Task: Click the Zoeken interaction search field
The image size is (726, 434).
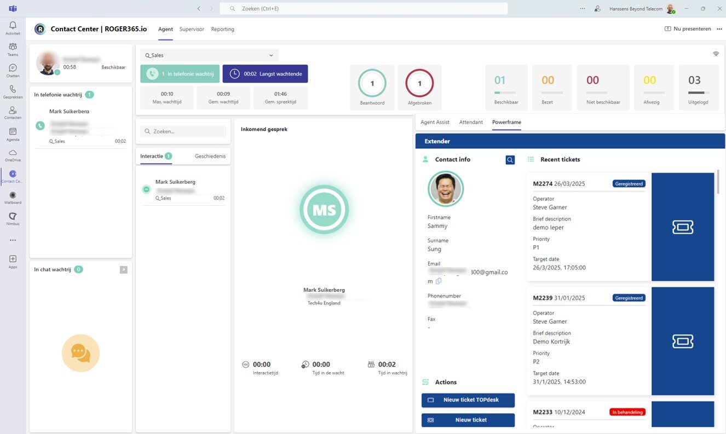Action: click(183, 131)
